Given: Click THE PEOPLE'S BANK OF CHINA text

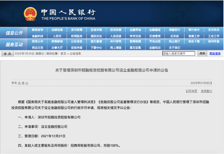Looking at the screenshot, I should coord(68,18).
